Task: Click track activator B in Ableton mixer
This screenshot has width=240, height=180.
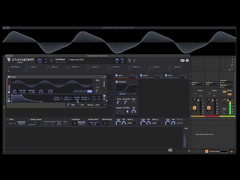Action: point(209,108)
